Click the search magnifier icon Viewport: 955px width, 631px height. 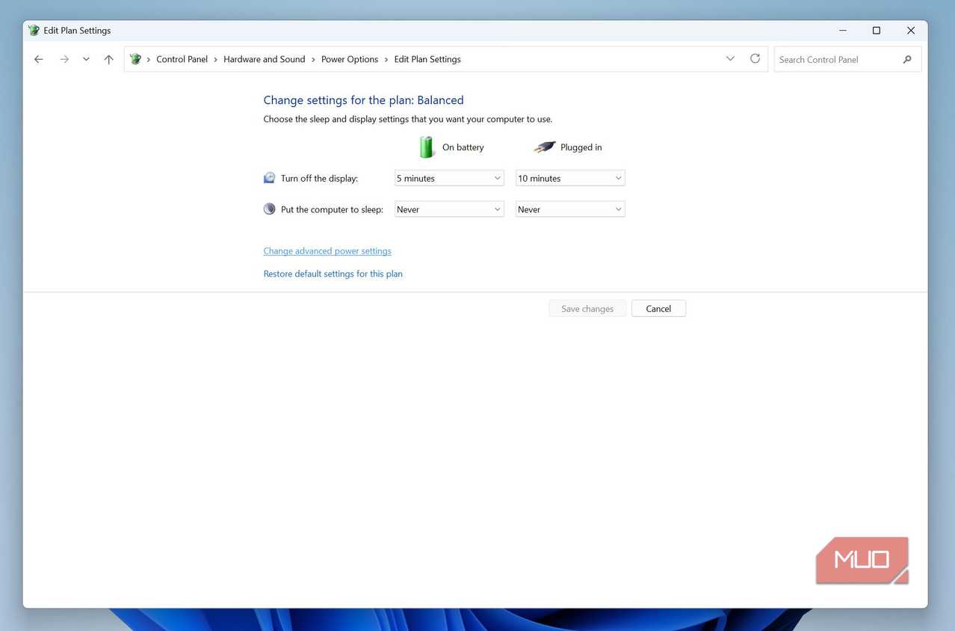pyautogui.click(x=907, y=59)
